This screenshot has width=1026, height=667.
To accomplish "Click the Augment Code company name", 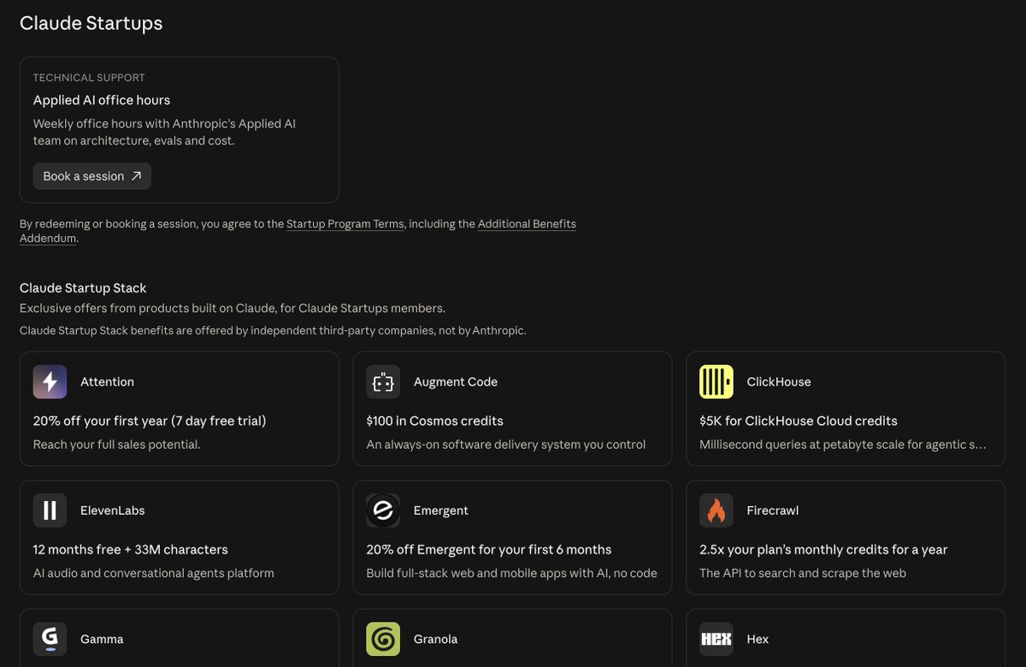I will [456, 382].
